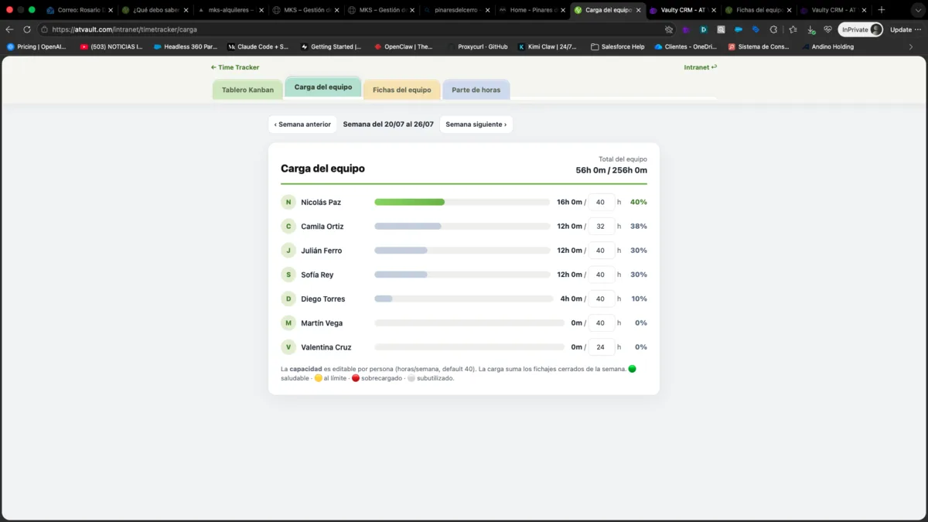The image size is (928, 522).
Task: Click the Salesforce cloud extension icon
Action: click(x=738, y=29)
